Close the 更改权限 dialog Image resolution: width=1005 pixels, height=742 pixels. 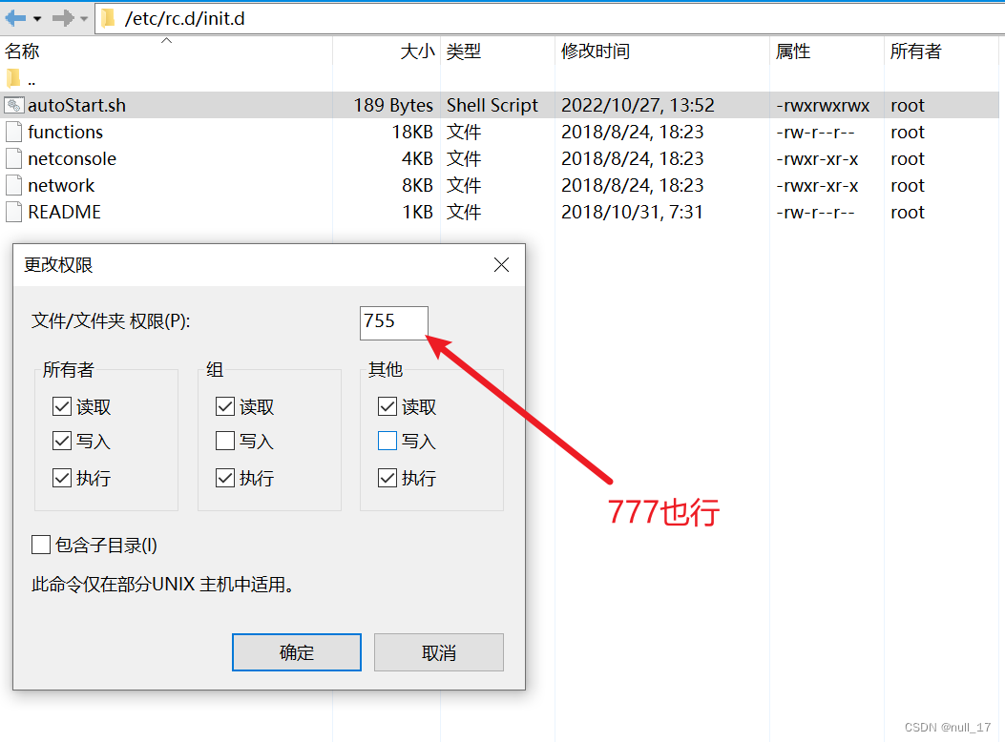tap(501, 264)
